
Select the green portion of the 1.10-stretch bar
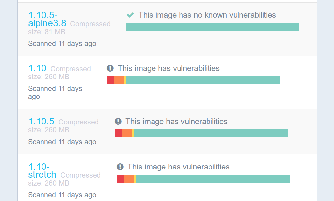pos(212,178)
